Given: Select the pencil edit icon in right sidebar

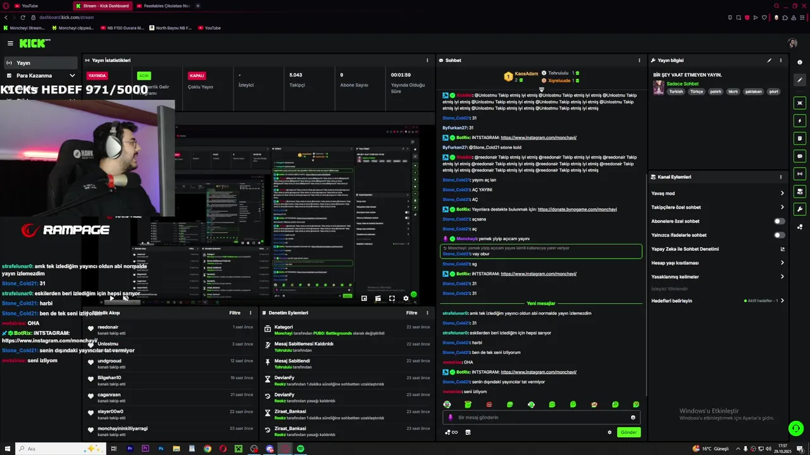Looking at the screenshot, I should 800,80.
